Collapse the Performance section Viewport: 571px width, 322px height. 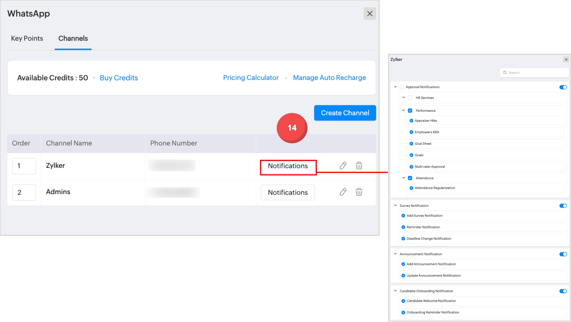[403, 110]
